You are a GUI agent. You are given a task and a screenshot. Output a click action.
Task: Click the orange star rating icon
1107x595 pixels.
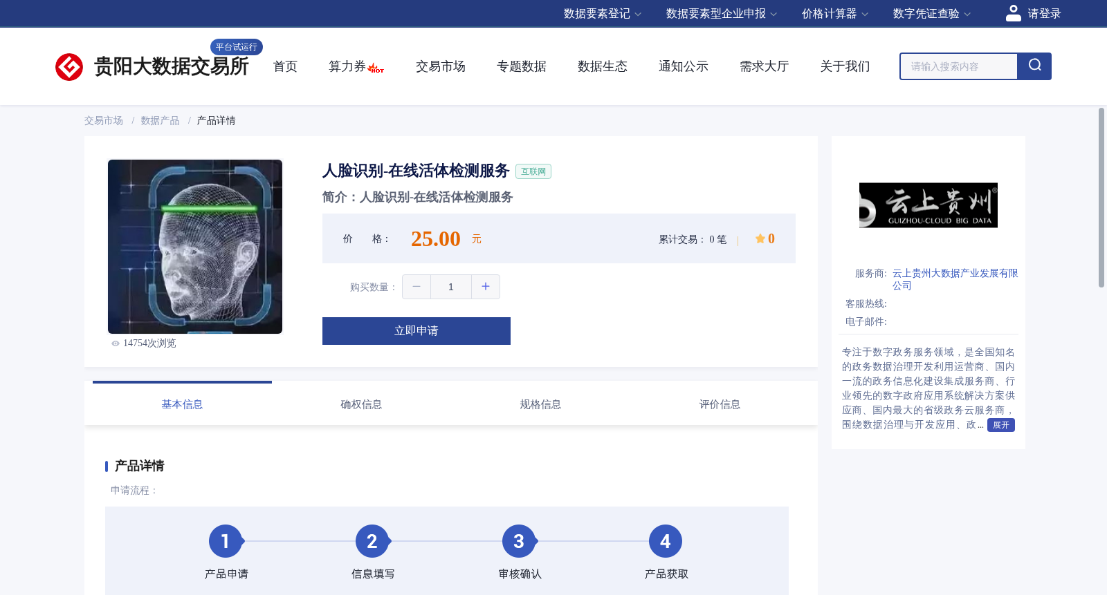coord(760,238)
